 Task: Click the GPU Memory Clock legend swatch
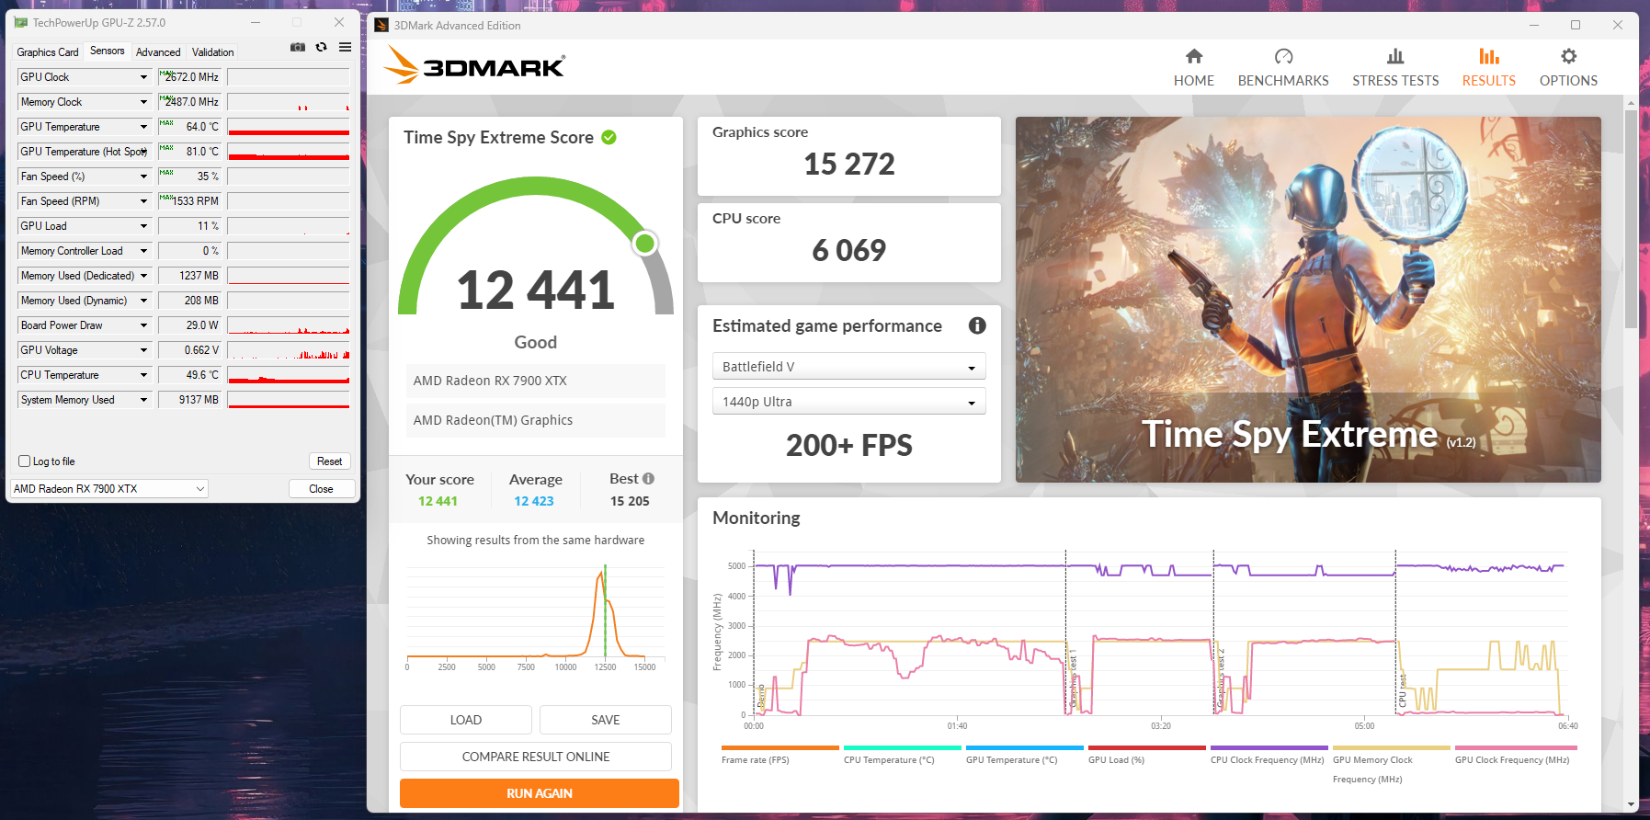[x=1392, y=747]
